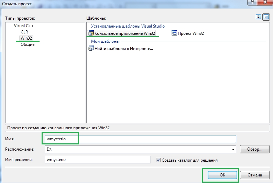Open the Расположение dropdown arrow
This screenshot has width=273, height=183.
tap(233, 149)
